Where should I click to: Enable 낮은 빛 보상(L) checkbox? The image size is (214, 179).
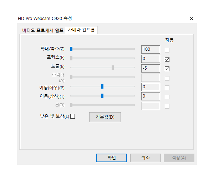click(73, 116)
